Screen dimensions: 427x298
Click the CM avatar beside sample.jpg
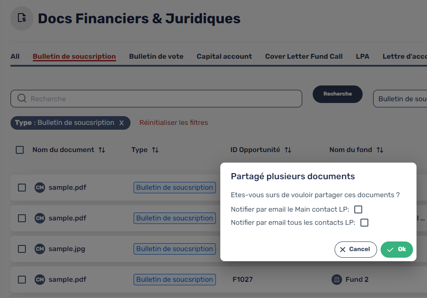click(x=39, y=248)
